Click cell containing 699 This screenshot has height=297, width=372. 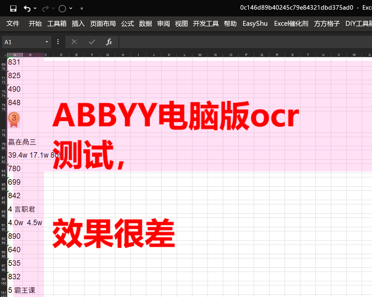[15, 182]
